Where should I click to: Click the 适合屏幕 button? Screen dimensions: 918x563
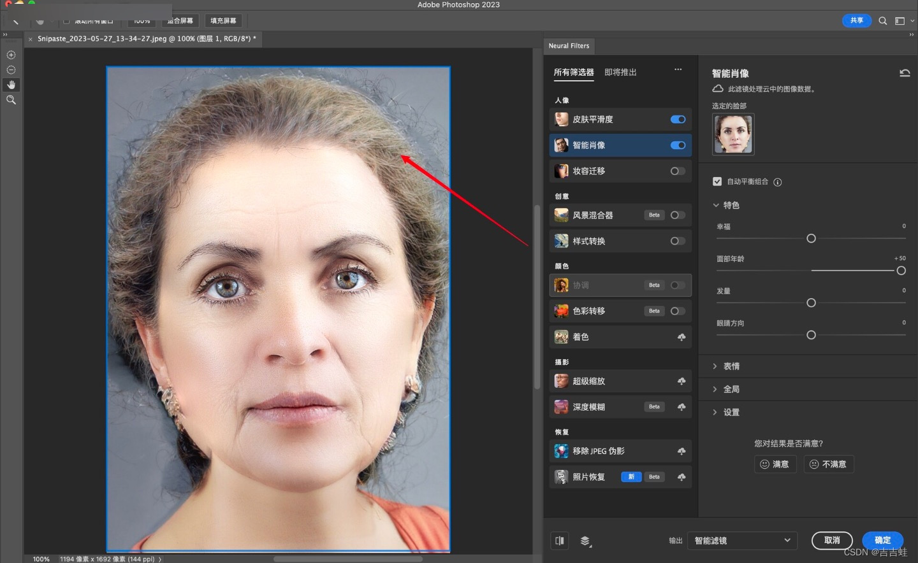tap(180, 21)
